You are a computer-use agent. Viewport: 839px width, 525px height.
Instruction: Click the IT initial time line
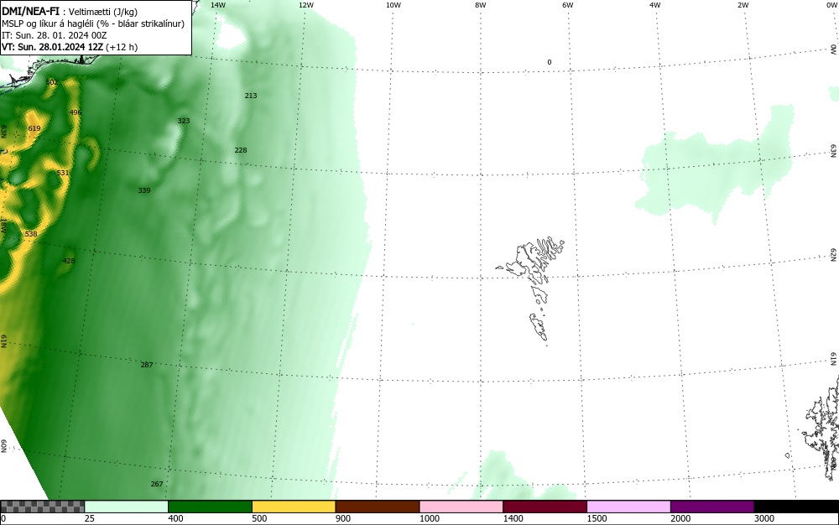click(x=54, y=35)
